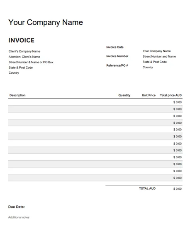Click the TOTAL AUD label
The width and height of the screenshot is (195, 246).
pos(147,188)
